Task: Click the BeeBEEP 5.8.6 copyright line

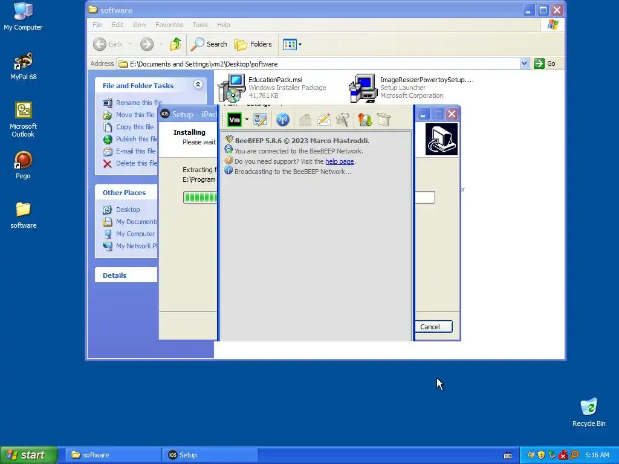Action: point(302,140)
